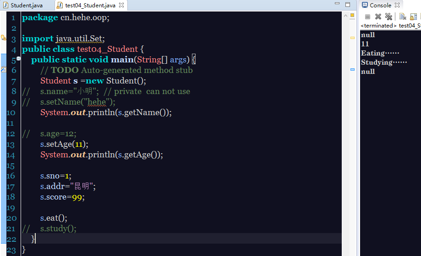Screen dimensions: 421x256
Task: Click line number 19 in the gutter
Action: (11, 207)
